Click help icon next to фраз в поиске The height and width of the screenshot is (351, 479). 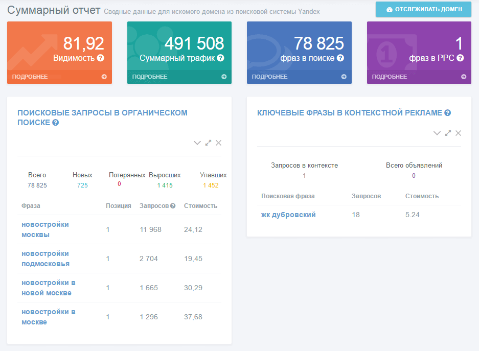click(340, 58)
